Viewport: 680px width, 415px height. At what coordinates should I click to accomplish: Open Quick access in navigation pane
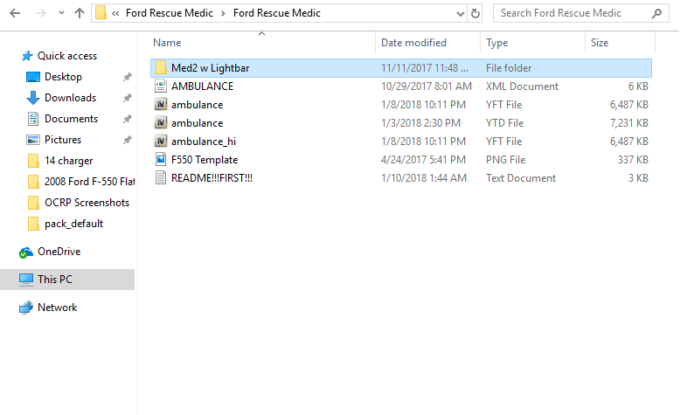[x=67, y=56]
